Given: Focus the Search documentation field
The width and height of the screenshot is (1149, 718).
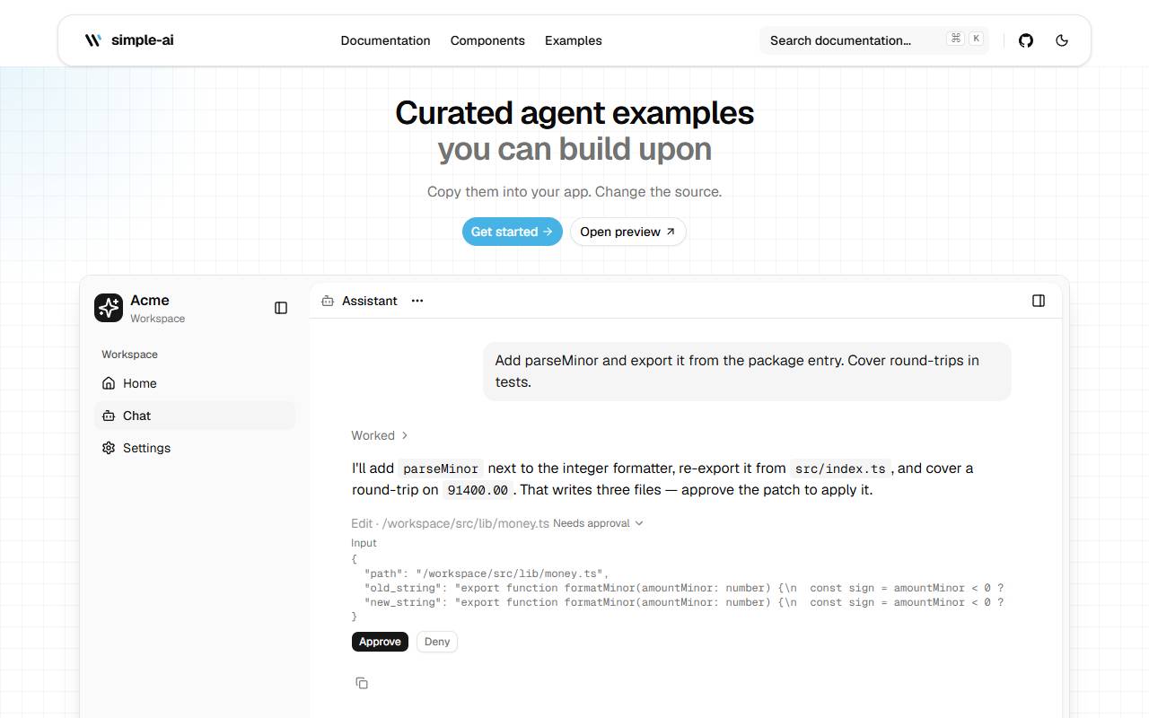Looking at the screenshot, I should click(x=874, y=40).
